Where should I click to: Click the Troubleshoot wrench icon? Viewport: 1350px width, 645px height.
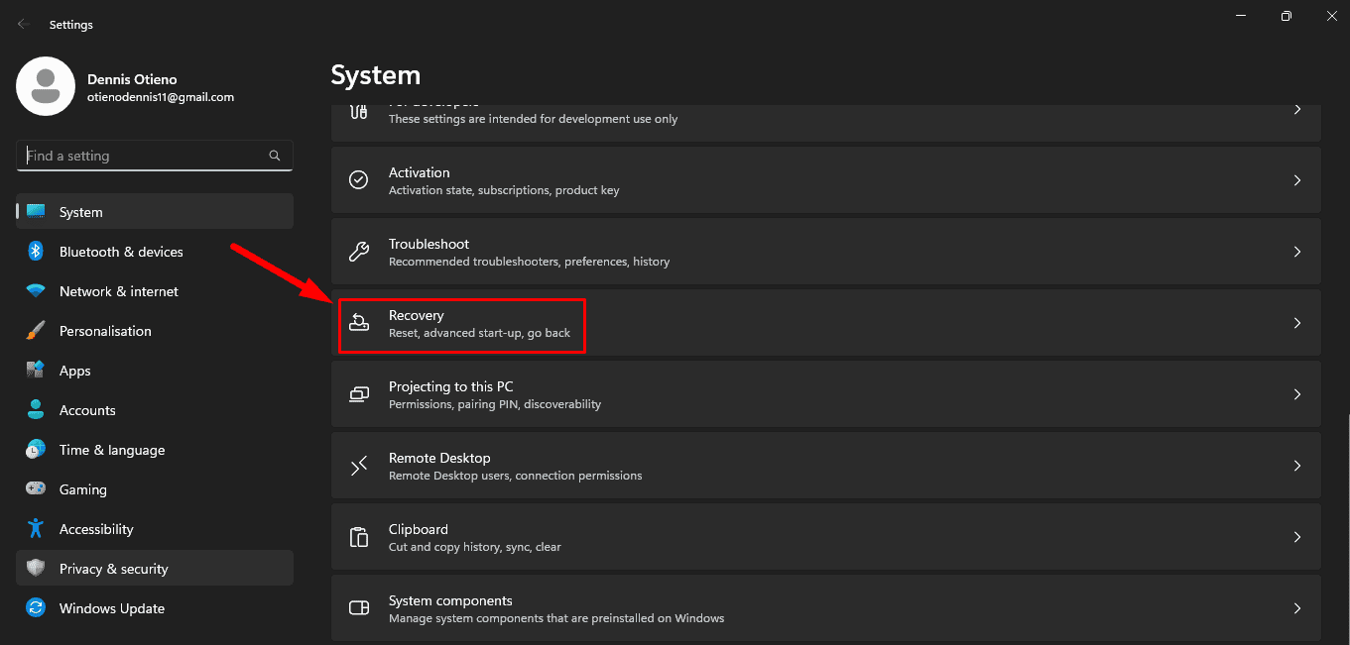(x=358, y=252)
